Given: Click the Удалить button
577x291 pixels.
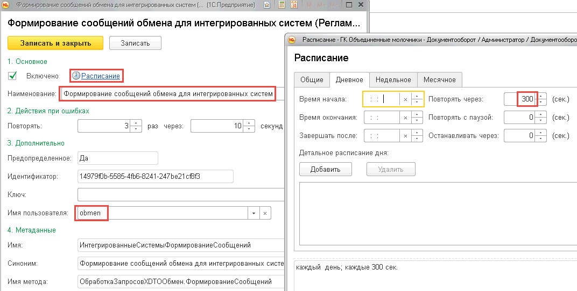Looking at the screenshot, I should coord(391,169).
